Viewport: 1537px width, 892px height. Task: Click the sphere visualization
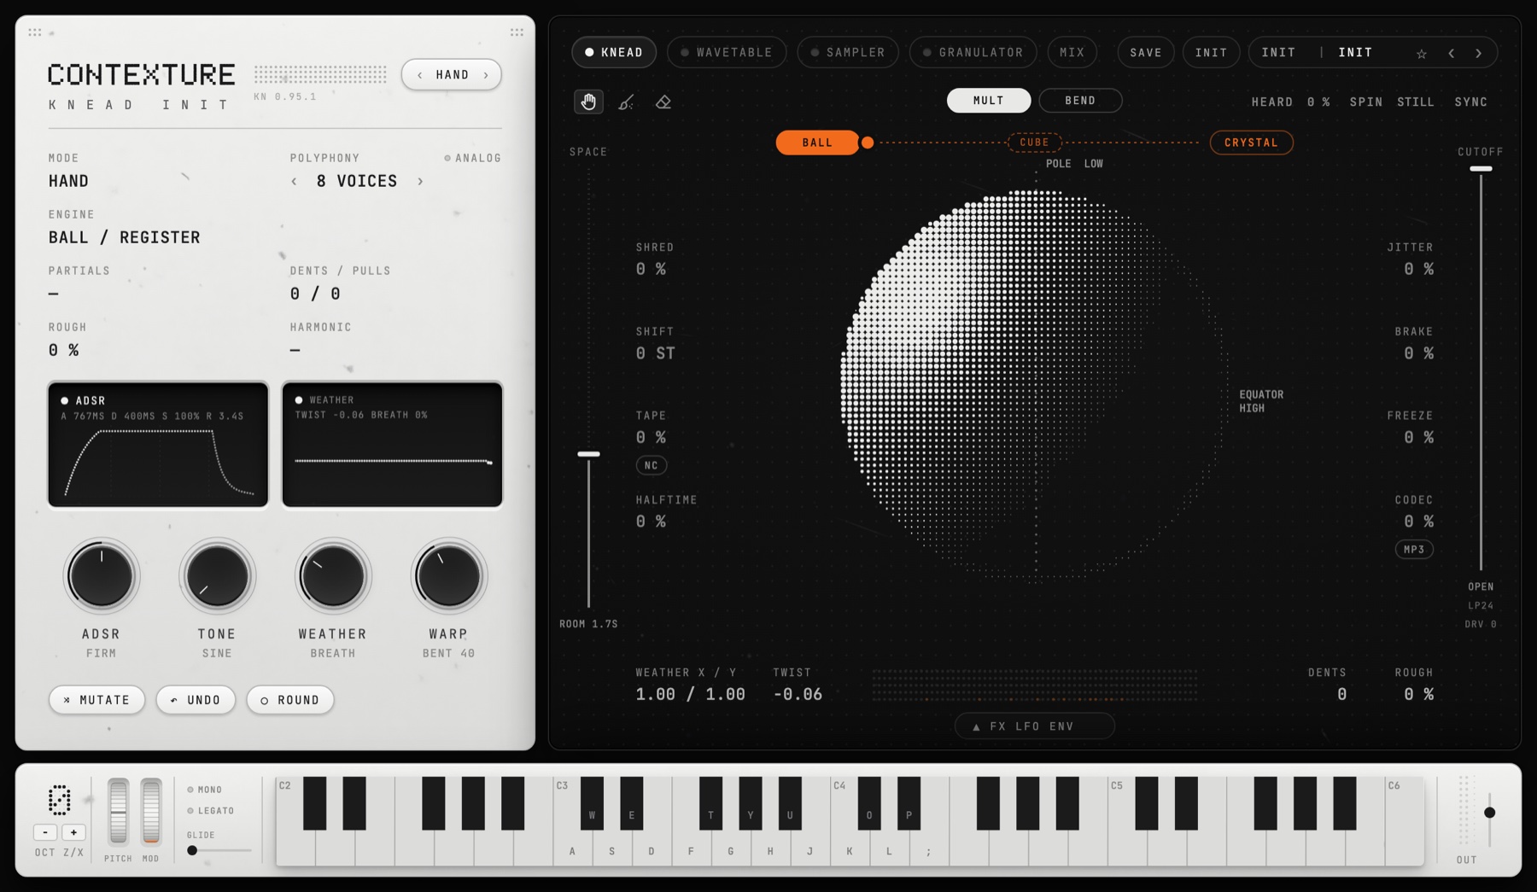[x=1036, y=386]
